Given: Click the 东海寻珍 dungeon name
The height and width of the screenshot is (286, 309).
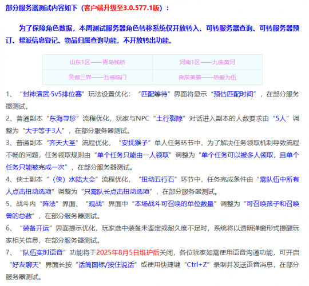Looking at the screenshot, I should point(62,119).
